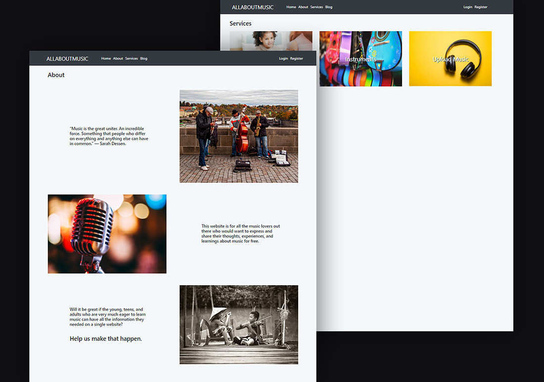Open Blog from Services page navbar
Image resolution: width=544 pixels, height=382 pixels.
[329, 7]
